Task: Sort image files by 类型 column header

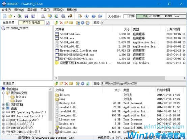Action: point(136,29)
